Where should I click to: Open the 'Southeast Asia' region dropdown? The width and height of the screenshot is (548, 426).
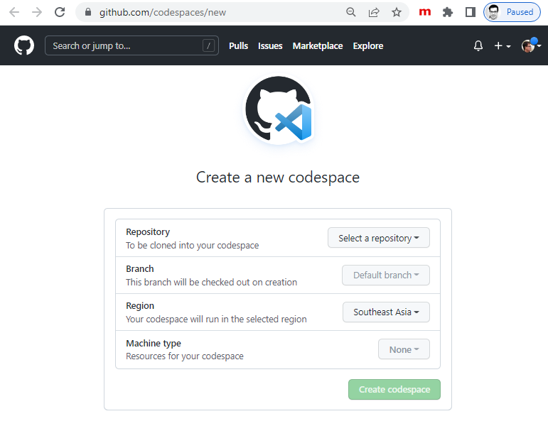(386, 312)
